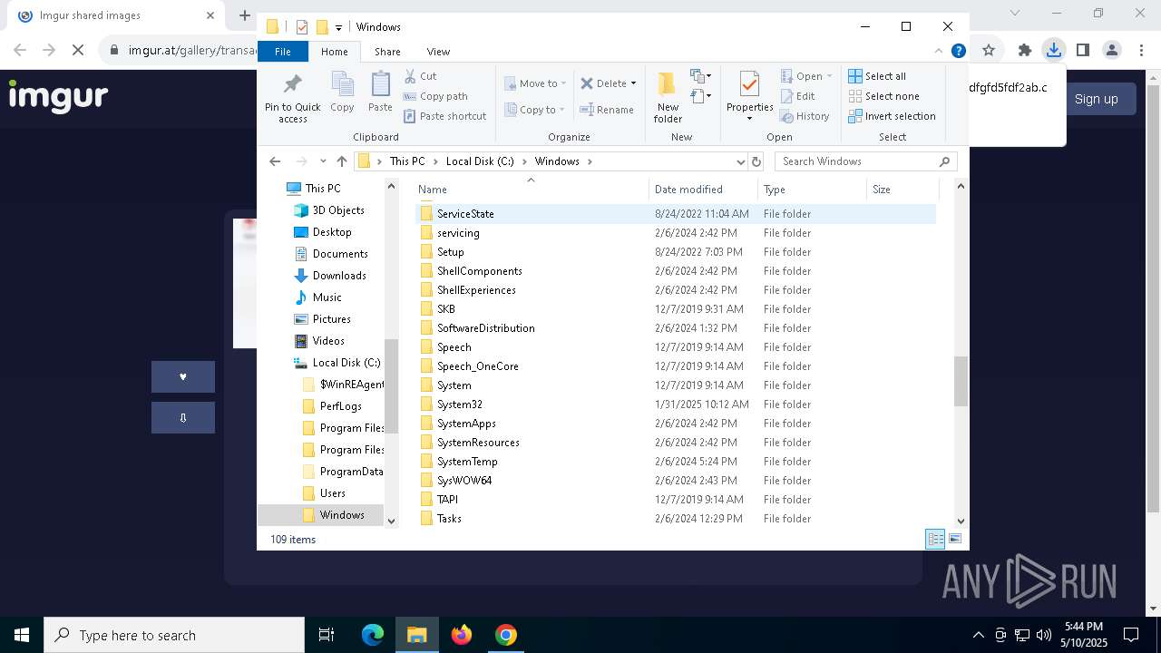Click the Paste icon in ribbon
1161x653 pixels.
tap(380, 93)
